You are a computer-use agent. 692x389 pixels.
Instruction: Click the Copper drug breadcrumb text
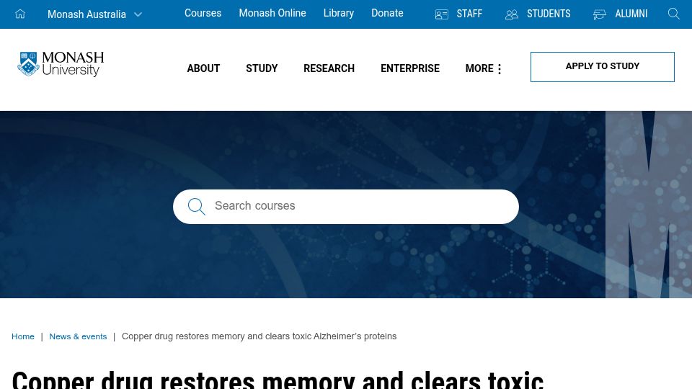pos(259,336)
